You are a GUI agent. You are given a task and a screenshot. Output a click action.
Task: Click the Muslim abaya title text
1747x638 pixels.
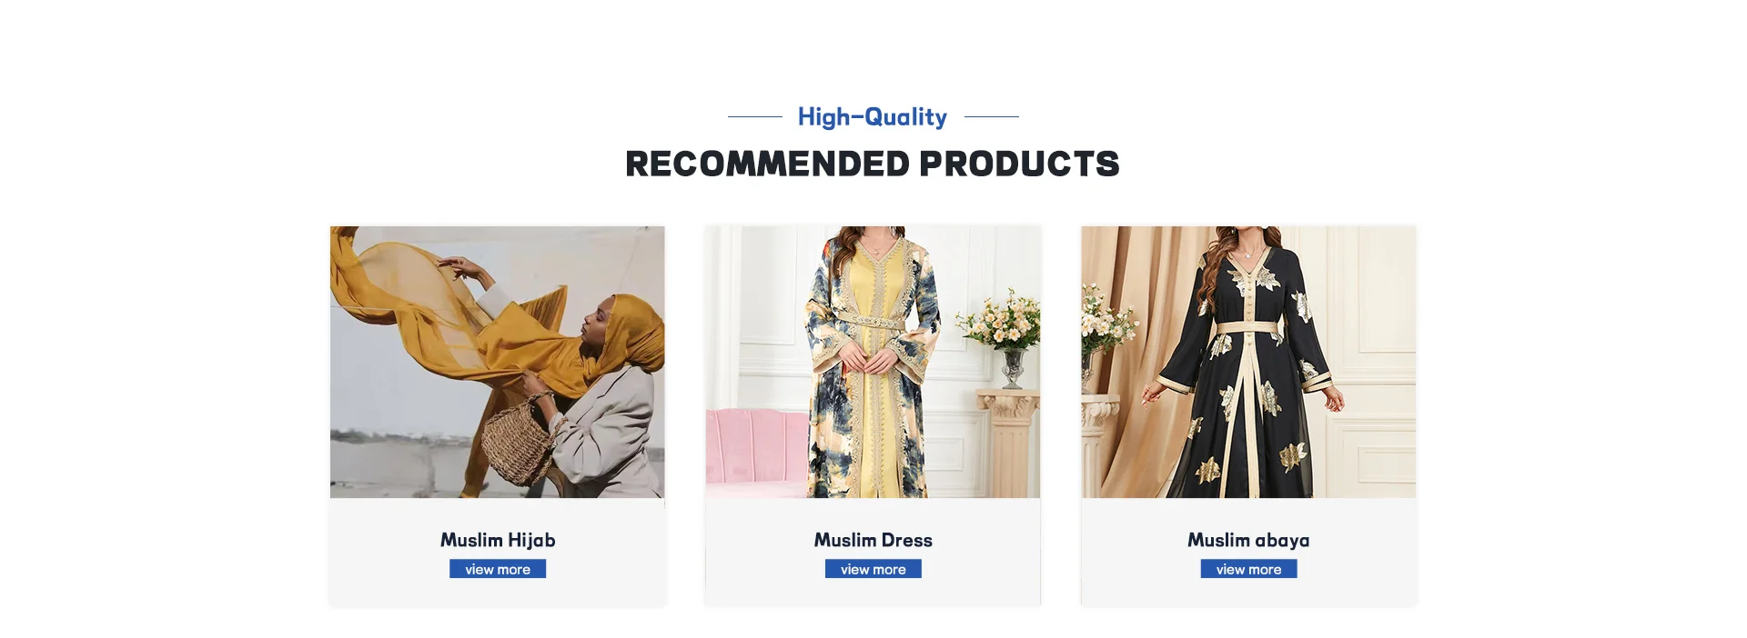[x=1248, y=540]
